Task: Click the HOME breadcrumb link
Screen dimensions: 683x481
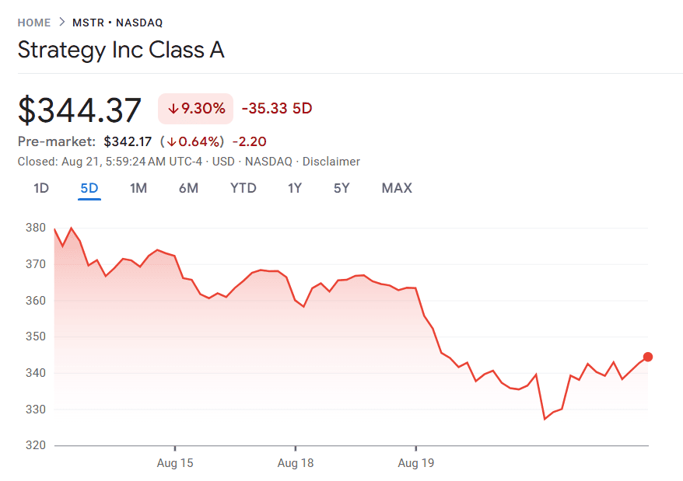Action: coord(33,23)
